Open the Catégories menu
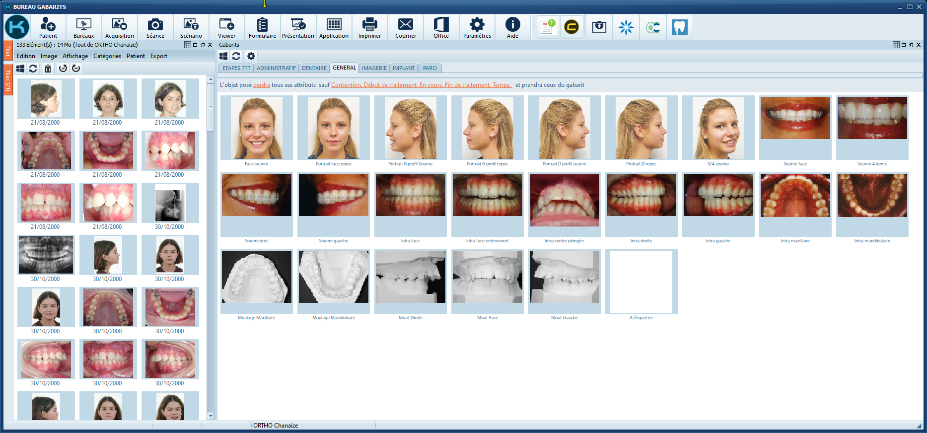 click(107, 56)
